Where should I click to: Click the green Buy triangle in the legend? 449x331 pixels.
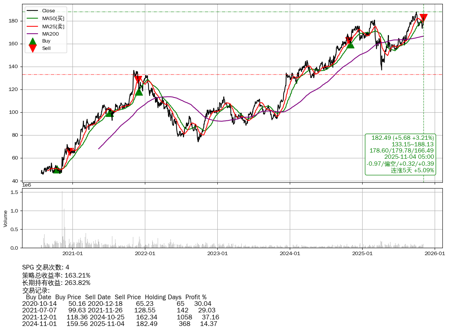click(33, 41)
